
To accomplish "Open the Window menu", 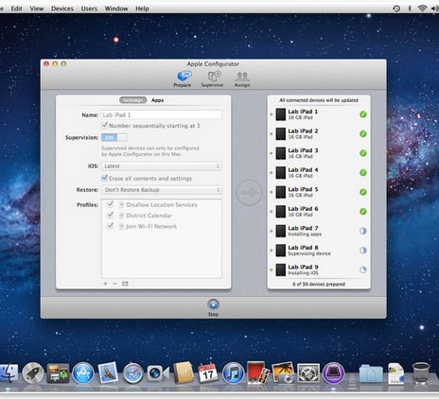I will 116,9.
